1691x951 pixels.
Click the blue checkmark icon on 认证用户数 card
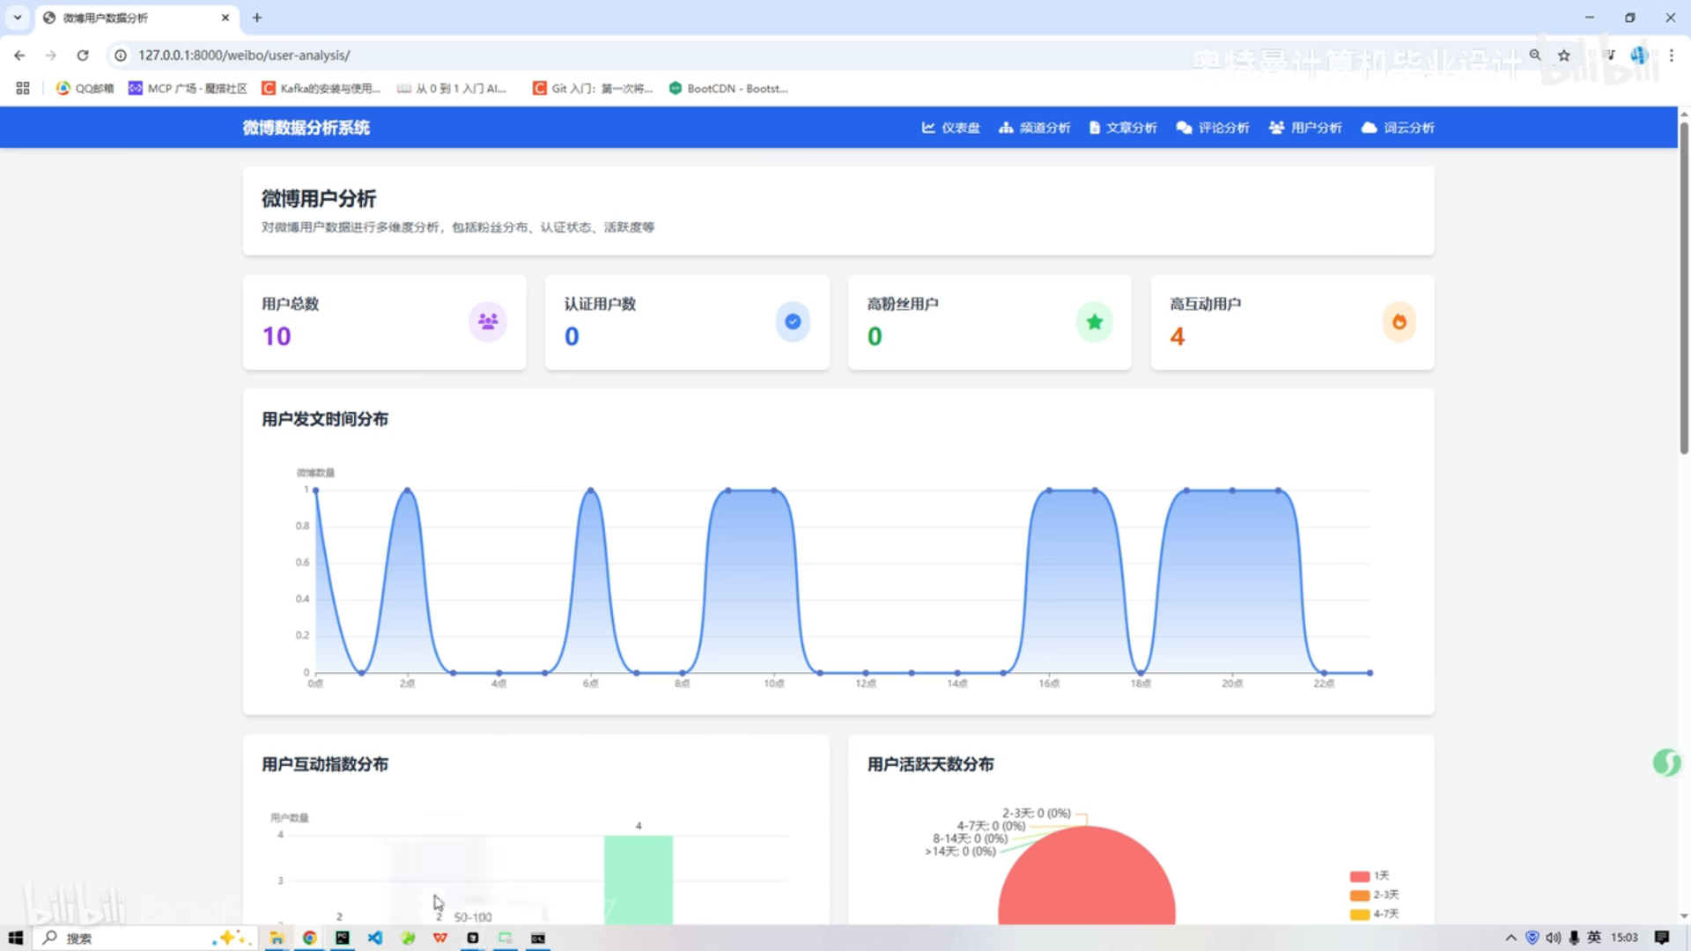[793, 321]
